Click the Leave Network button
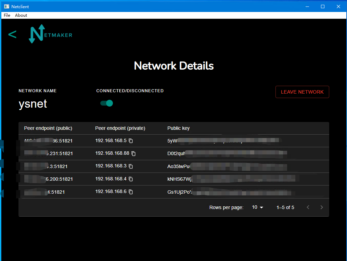The image size is (347, 261). tap(302, 92)
